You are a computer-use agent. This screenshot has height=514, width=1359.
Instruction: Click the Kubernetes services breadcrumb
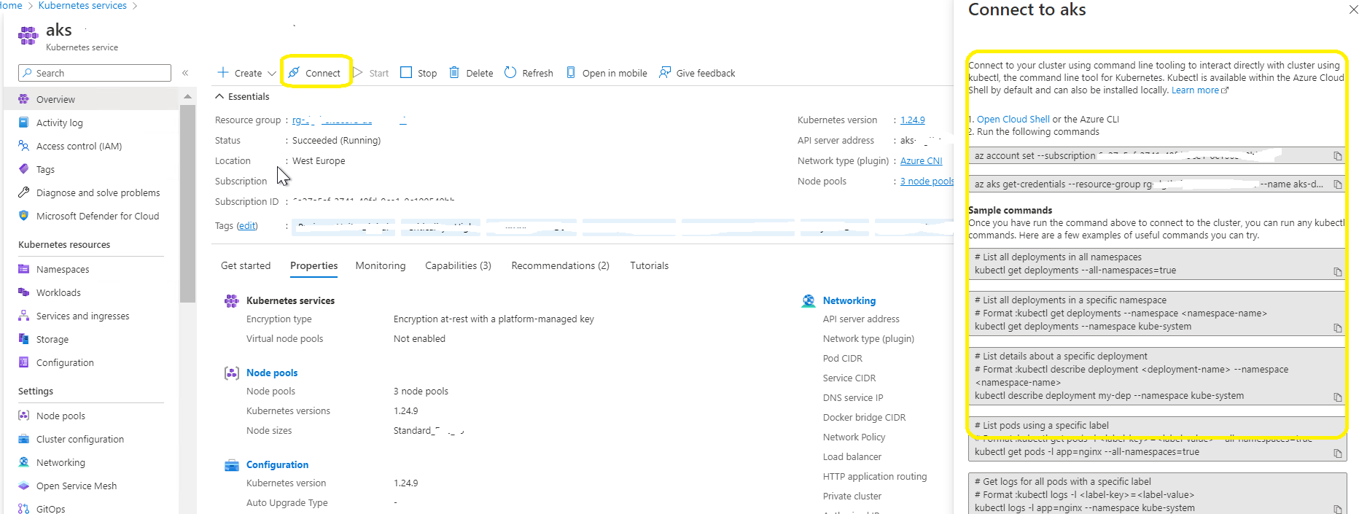(x=82, y=5)
